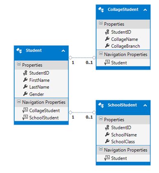The height and width of the screenshot is (173, 159).
Task: Click the Student entity type icon
Action: click(x=19, y=50)
